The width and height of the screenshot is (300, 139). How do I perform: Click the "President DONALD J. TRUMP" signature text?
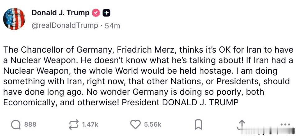coord(180,102)
